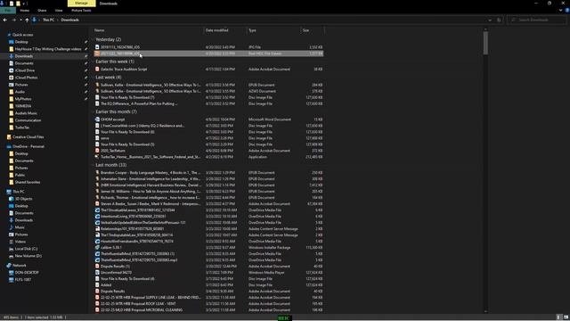Select the 22-02-25 WTR HRB Proposal ROOF LEAK - VENT file
This screenshot has width=570, height=321.
[x=208, y=303]
